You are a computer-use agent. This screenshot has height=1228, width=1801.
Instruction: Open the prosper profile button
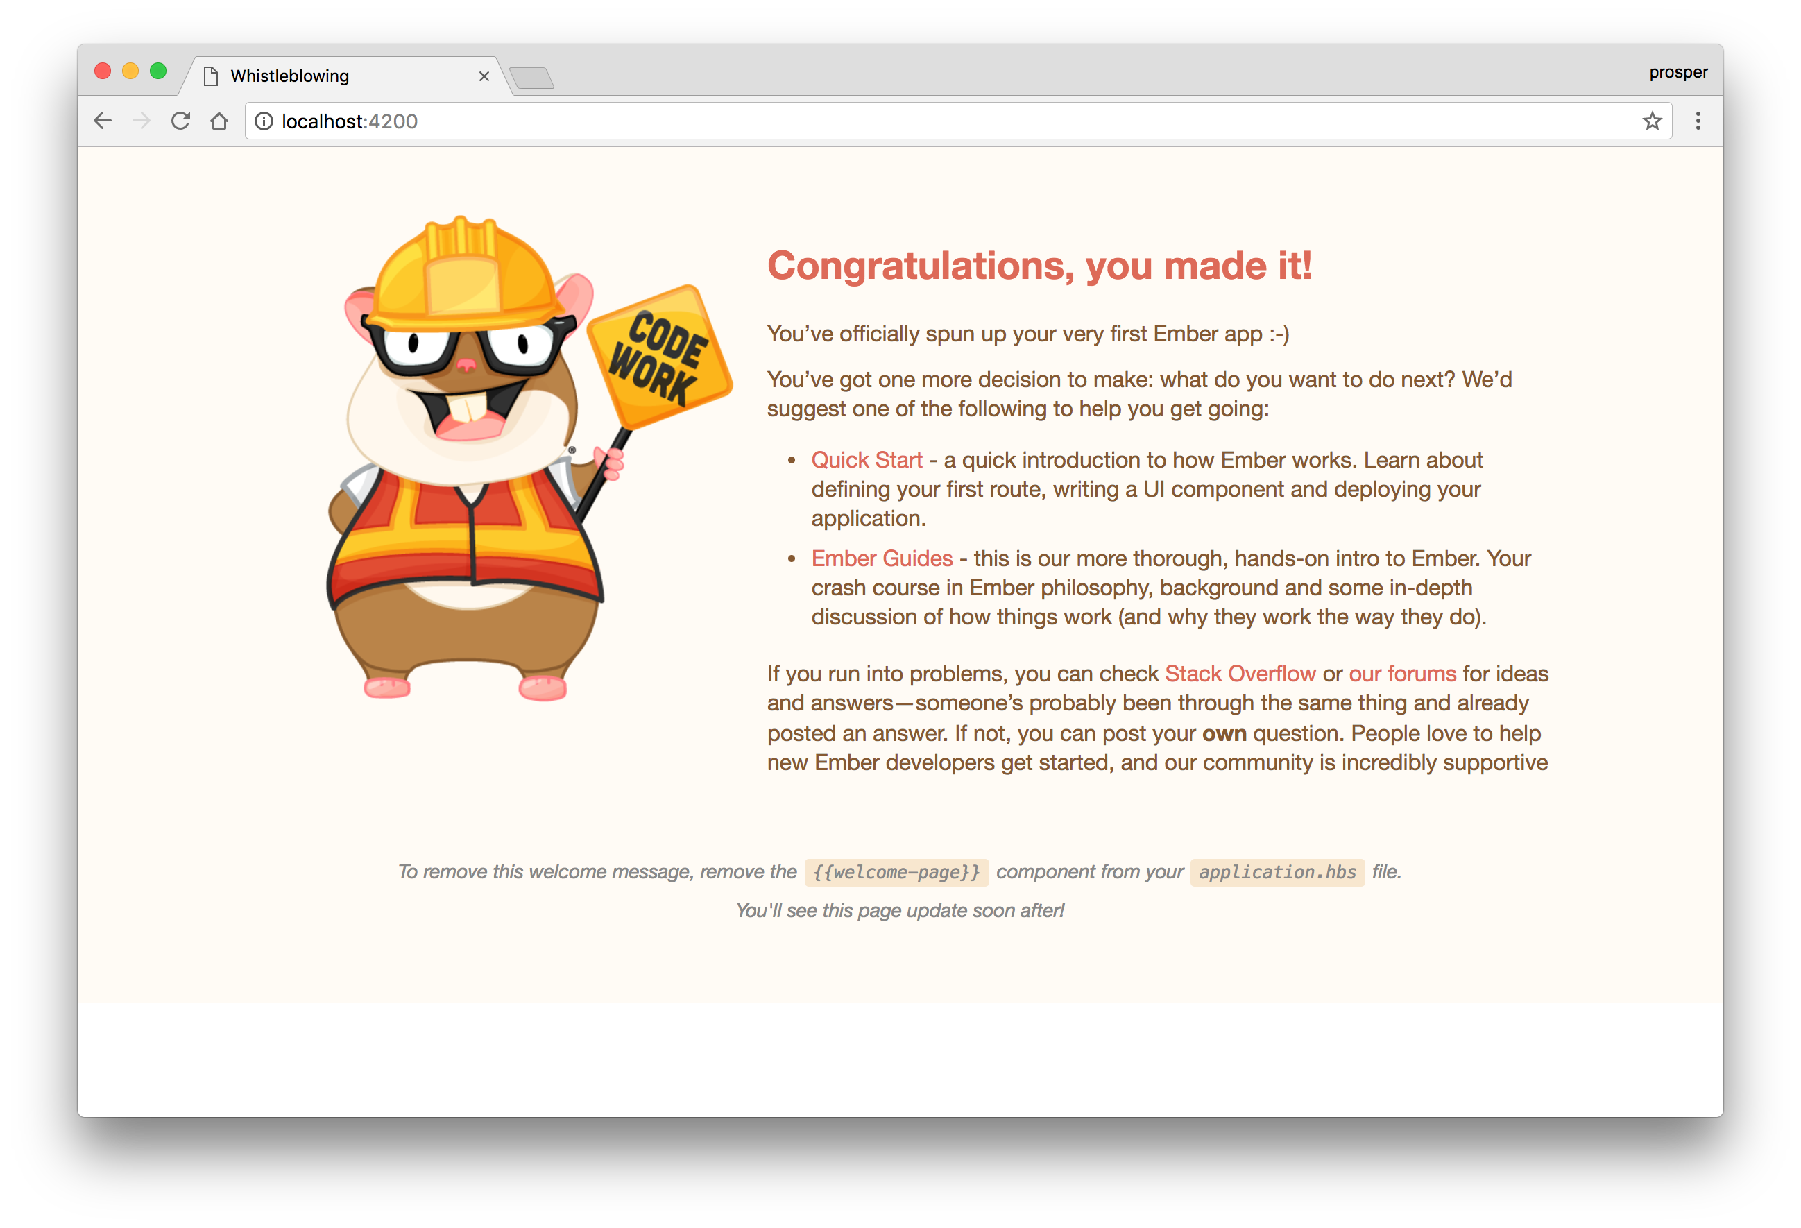pos(1678,72)
